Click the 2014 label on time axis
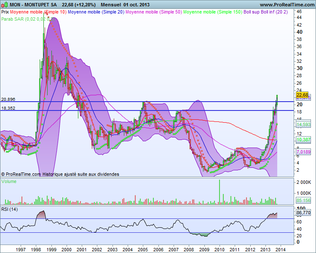The width and height of the screenshot is (316, 253). (x=281, y=250)
